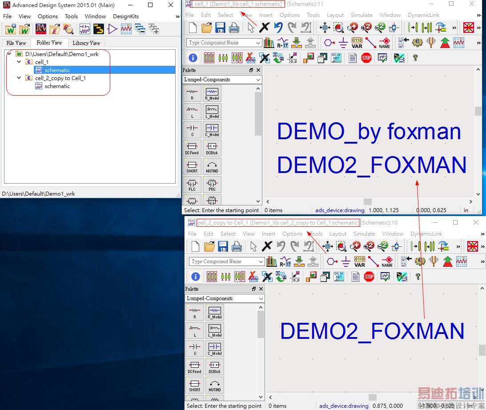
Task: Click blue info icon in cell_1 toolbar
Action: tap(193, 58)
